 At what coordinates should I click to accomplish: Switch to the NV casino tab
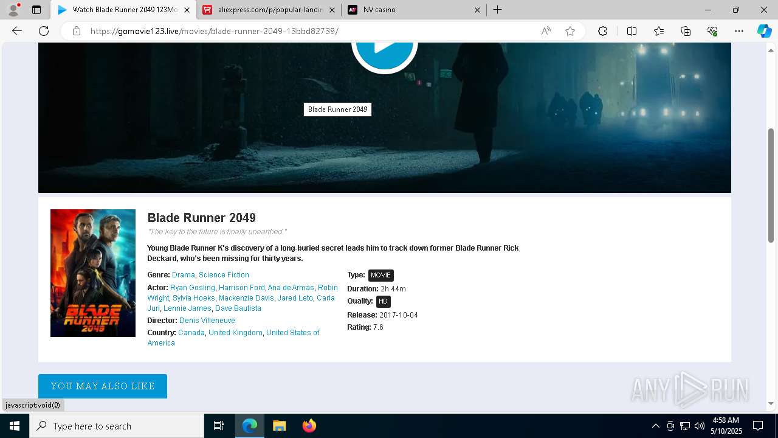[415, 10]
